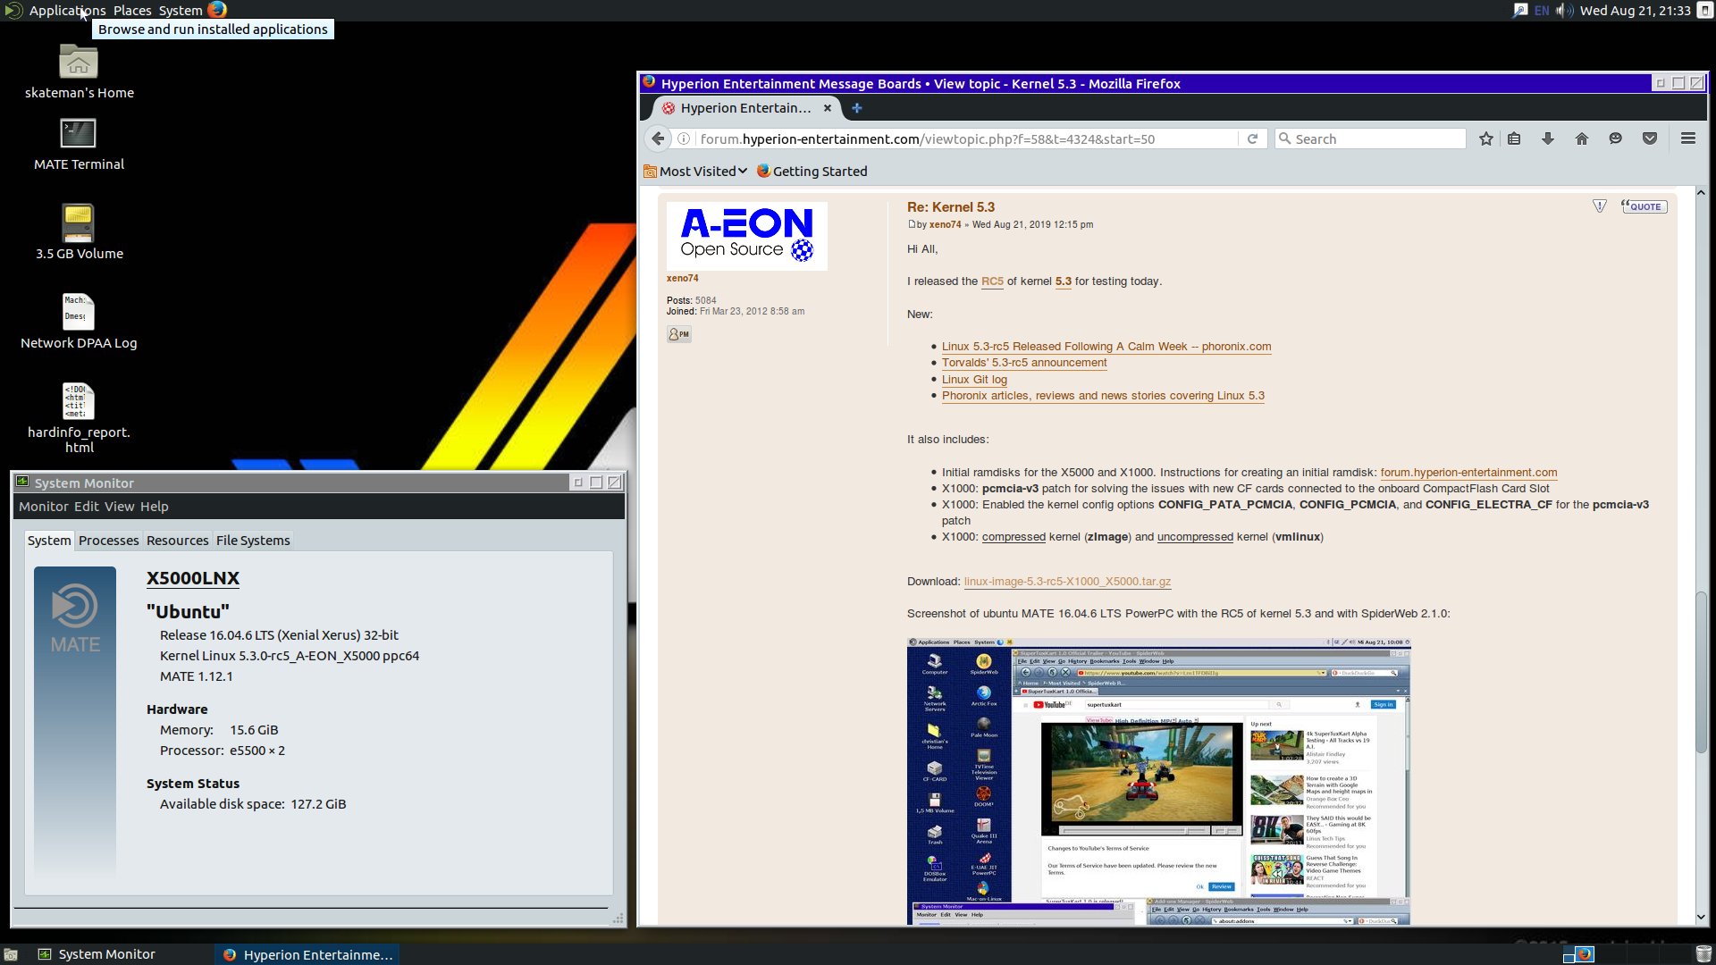Screen dimensions: 1716x965
Task: Open System menu in top panel
Action: click(x=181, y=11)
